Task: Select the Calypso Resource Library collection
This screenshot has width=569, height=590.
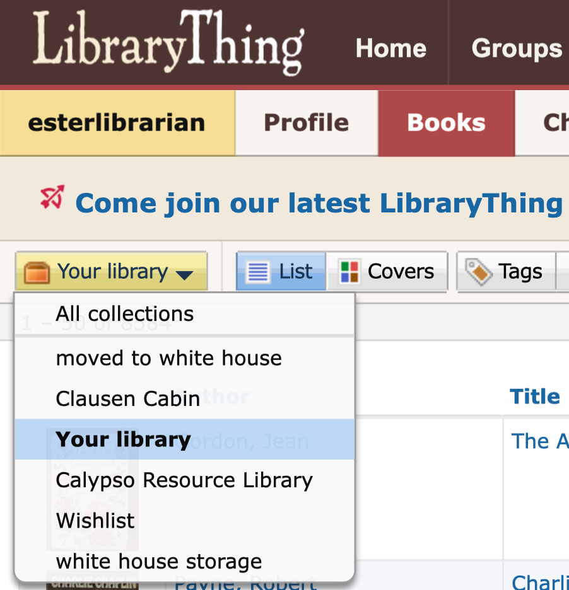Action: click(184, 480)
